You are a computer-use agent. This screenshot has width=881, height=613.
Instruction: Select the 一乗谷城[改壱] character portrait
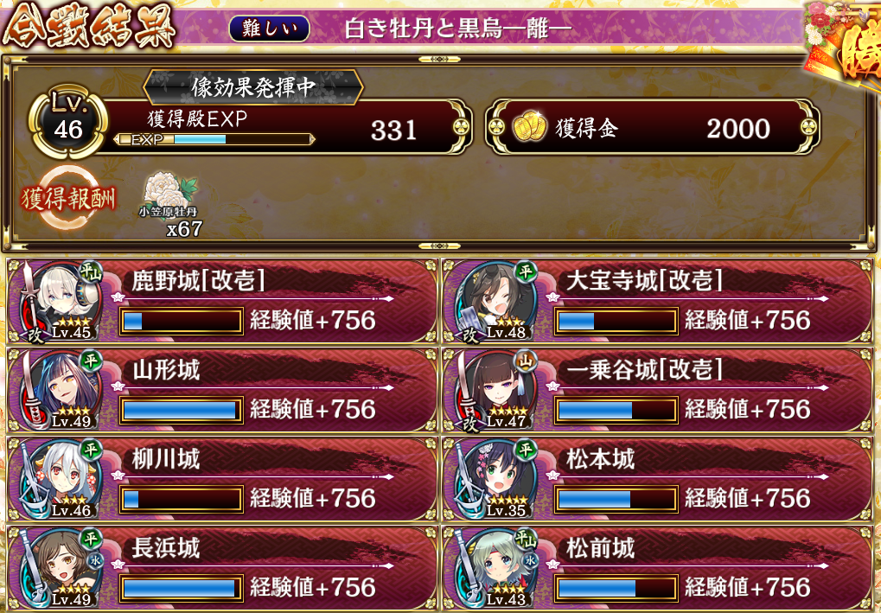pos(495,391)
